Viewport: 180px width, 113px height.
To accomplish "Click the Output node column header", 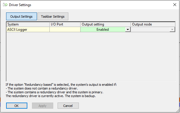I will [153, 24].
